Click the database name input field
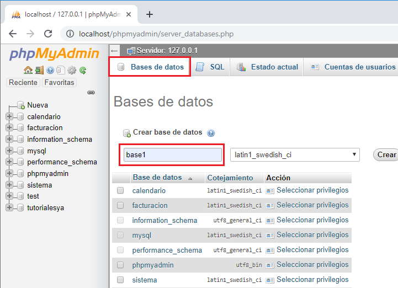This screenshot has width=398, height=288. [x=173, y=155]
